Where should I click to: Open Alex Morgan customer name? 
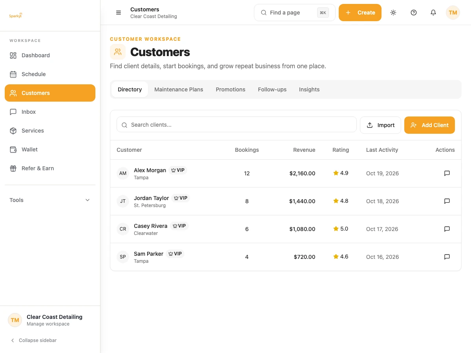(150, 170)
